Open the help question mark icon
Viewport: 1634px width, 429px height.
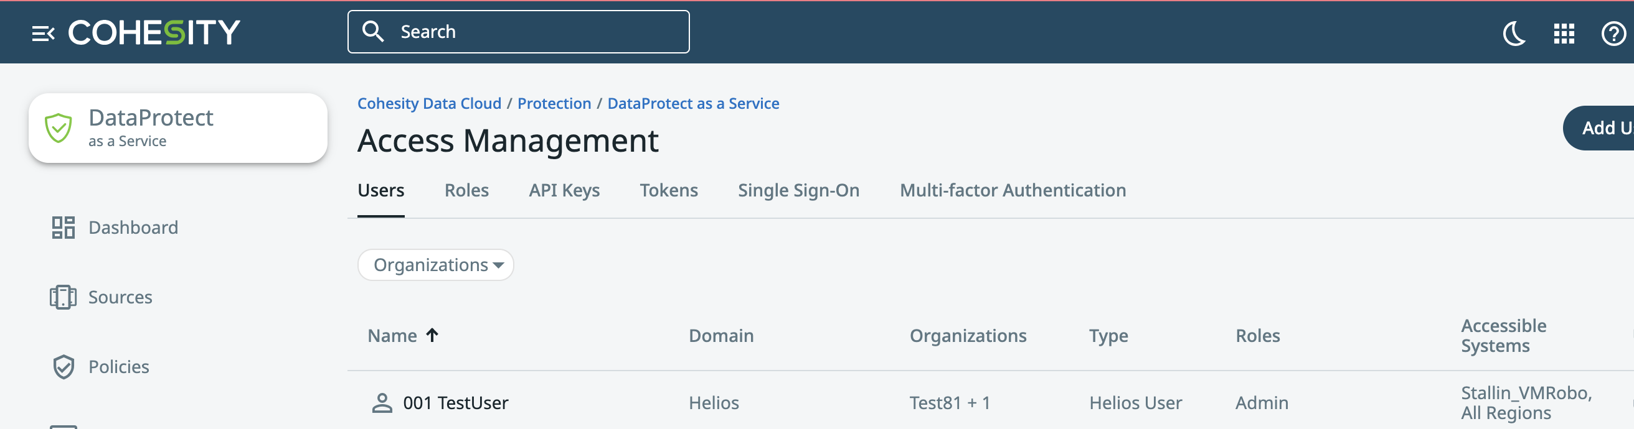click(1612, 33)
